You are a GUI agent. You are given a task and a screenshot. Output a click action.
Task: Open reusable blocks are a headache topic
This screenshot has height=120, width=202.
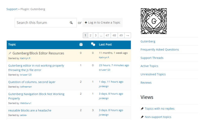(30, 110)
